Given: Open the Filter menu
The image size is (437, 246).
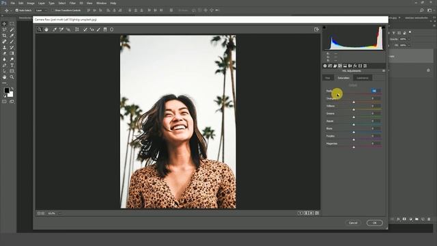Looking at the screenshot, I should pos(72,3).
